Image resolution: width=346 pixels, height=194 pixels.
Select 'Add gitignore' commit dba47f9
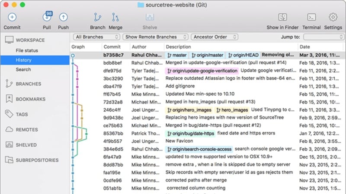[208, 87]
